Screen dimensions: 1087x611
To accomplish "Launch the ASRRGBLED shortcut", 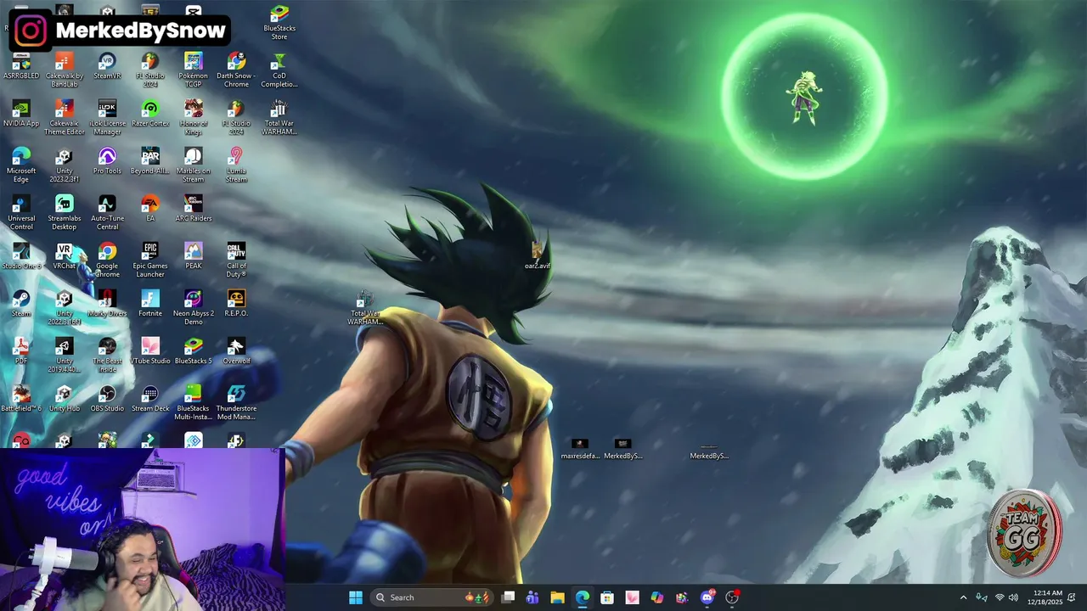I will point(21,67).
